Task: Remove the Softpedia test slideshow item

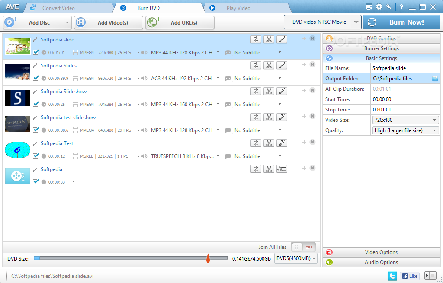Action: click(x=312, y=116)
